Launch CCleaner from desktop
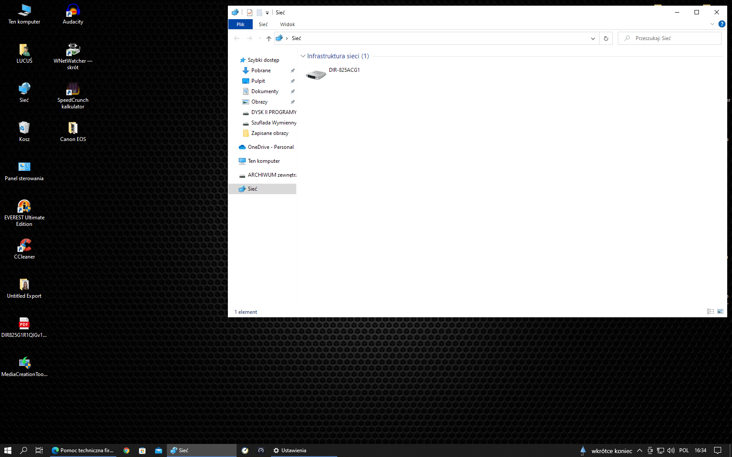732x457 pixels. [24, 249]
